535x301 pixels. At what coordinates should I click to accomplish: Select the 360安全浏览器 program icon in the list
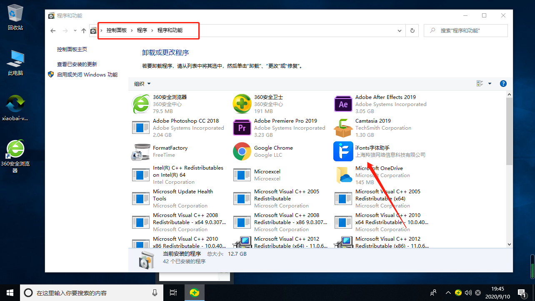pos(140,104)
